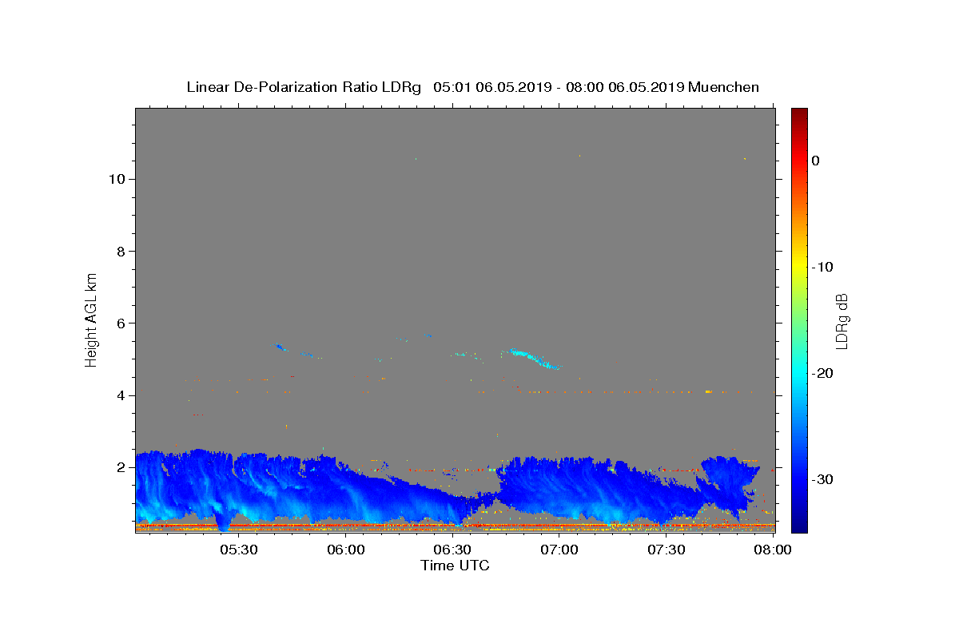Click the cyan region of the colorbar
Viewport: 959px width, 639px height.
pyautogui.click(x=799, y=373)
